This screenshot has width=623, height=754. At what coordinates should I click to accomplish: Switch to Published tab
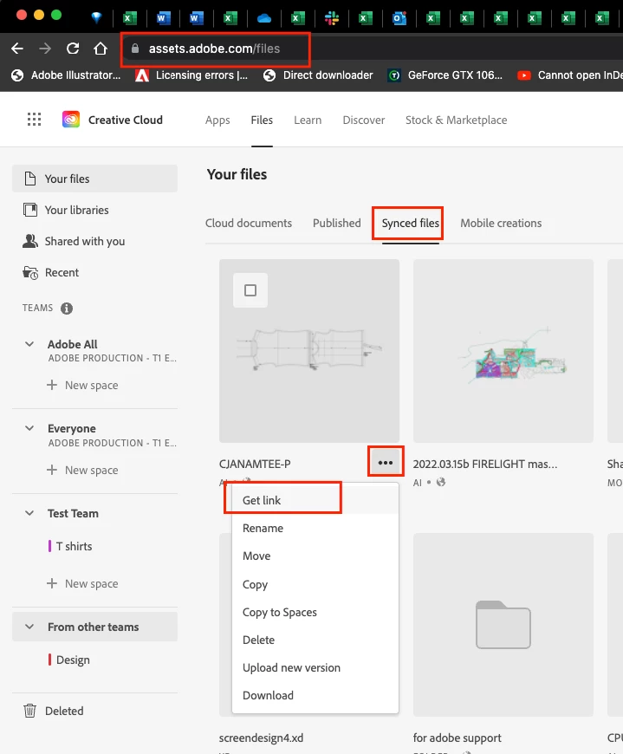coord(336,223)
